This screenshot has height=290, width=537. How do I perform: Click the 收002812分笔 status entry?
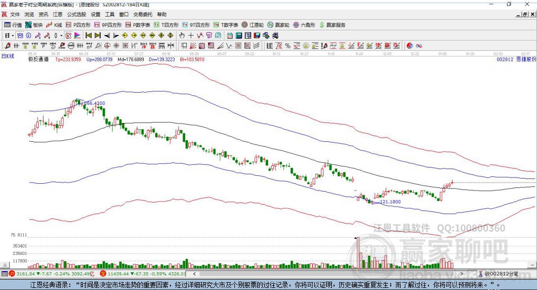point(498,274)
